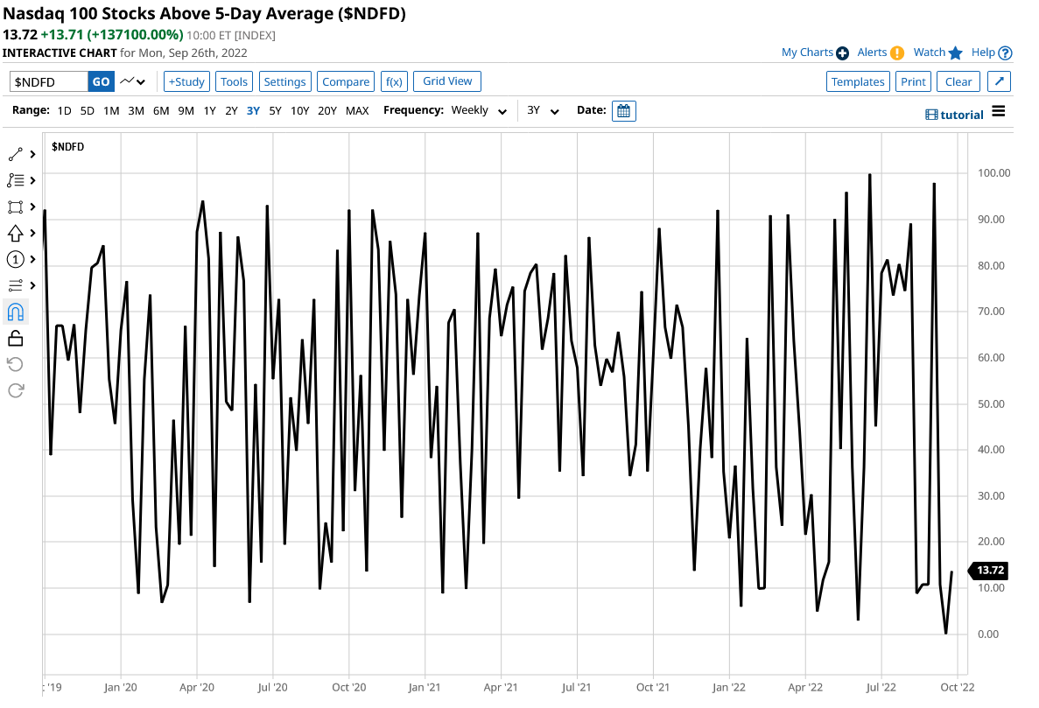Select the 1D range
The height and width of the screenshot is (708, 1039).
click(64, 110)
